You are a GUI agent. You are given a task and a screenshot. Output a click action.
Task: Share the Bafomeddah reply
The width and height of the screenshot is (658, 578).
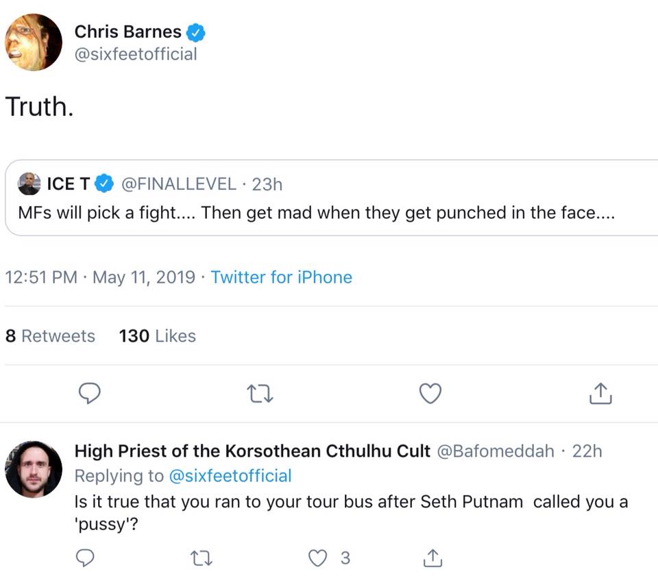click(432, 558)
